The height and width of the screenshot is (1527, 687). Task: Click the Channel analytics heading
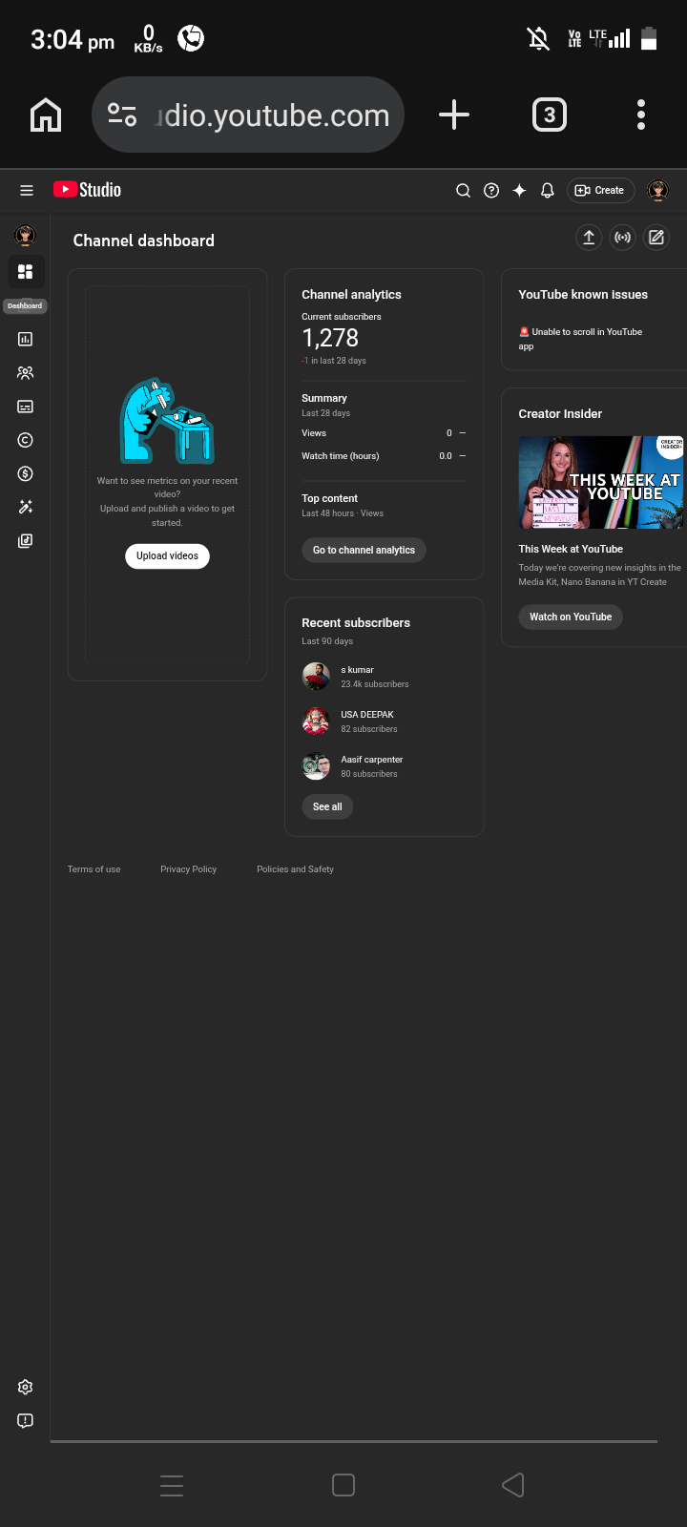351,295
